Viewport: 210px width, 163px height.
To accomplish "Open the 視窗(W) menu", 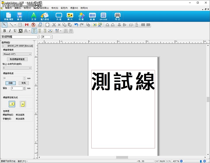I will [x=74, y=8].
